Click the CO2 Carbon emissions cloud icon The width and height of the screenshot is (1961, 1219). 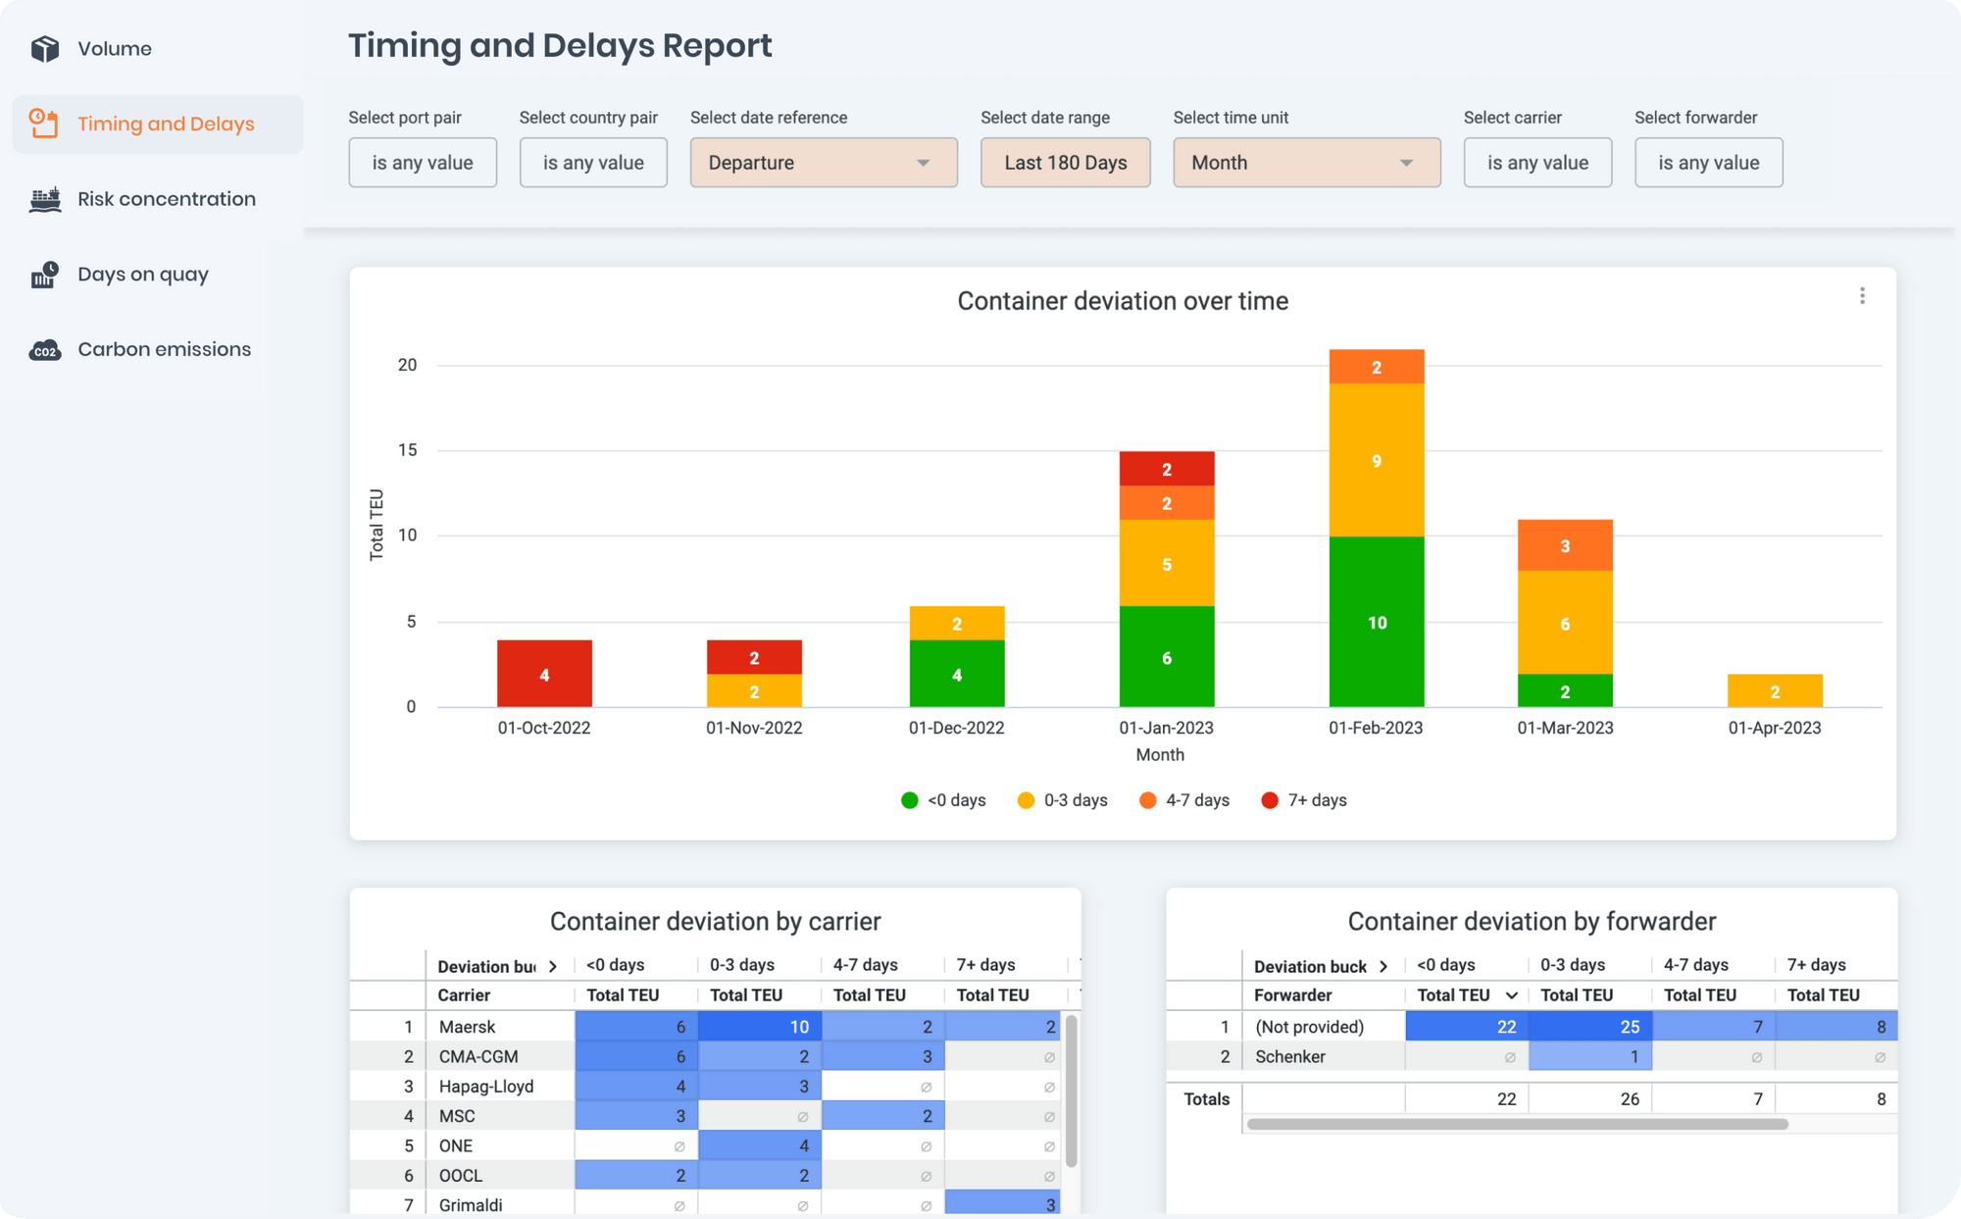[x=43, y=349]
